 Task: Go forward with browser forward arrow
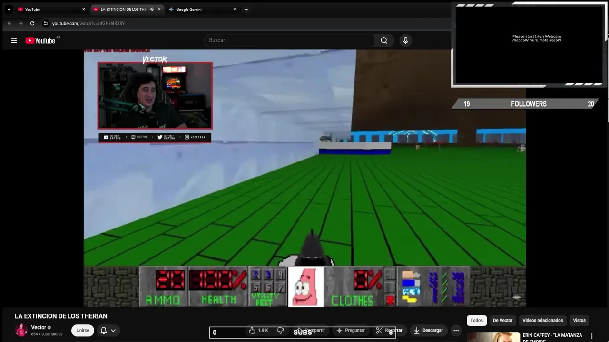click(20, 23)
